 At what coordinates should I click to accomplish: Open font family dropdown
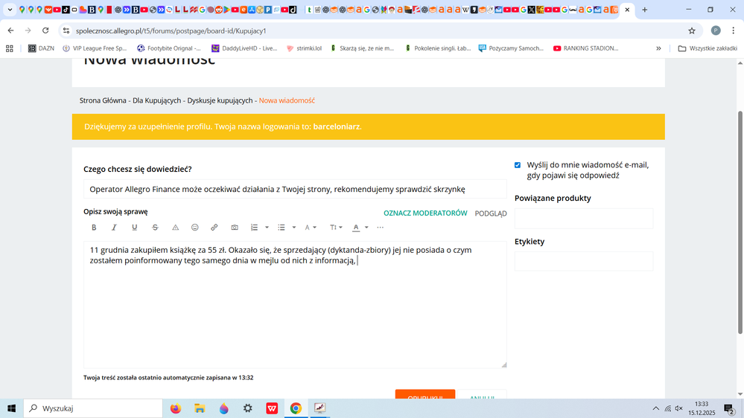click(x=311, y=228)
